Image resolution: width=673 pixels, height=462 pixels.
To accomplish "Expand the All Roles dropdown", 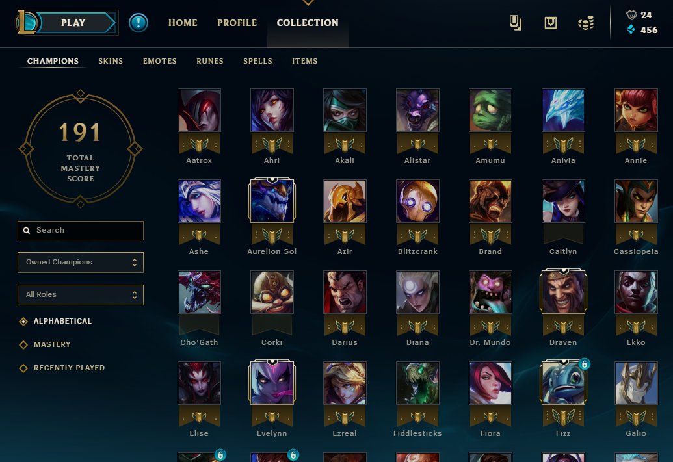I will click(81, 295).
